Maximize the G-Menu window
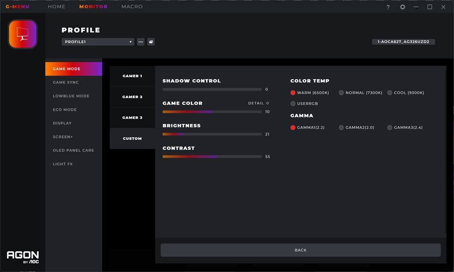The height and width of the screenshot is (272, 454). tap(430, 7)
